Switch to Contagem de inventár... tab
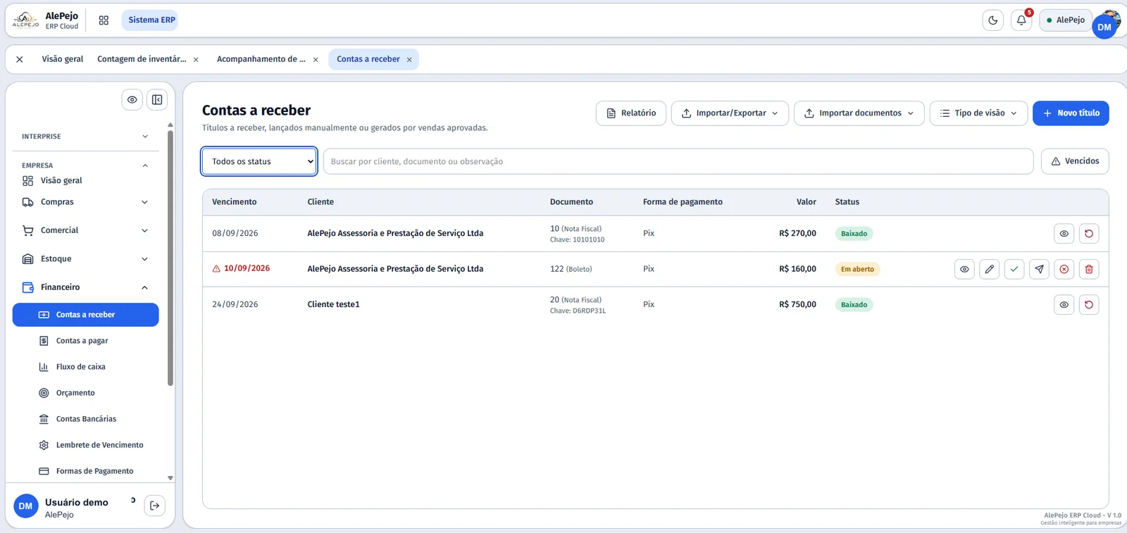 click(x=142, y=59)
